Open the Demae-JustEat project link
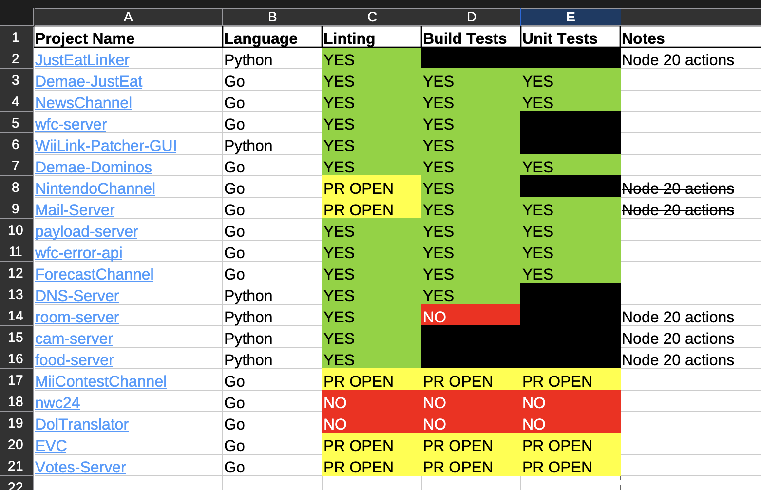The width and height of the screenshot is (761, 490). click(89, 81)
